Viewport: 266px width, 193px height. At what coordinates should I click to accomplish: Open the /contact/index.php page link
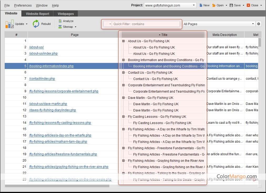coord(42,79)
